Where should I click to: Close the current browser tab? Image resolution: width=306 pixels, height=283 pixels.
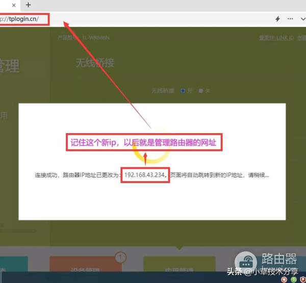pos(14,5)
